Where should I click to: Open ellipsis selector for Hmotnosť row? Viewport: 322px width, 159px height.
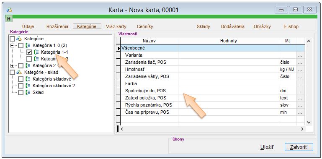coord(300,69)
